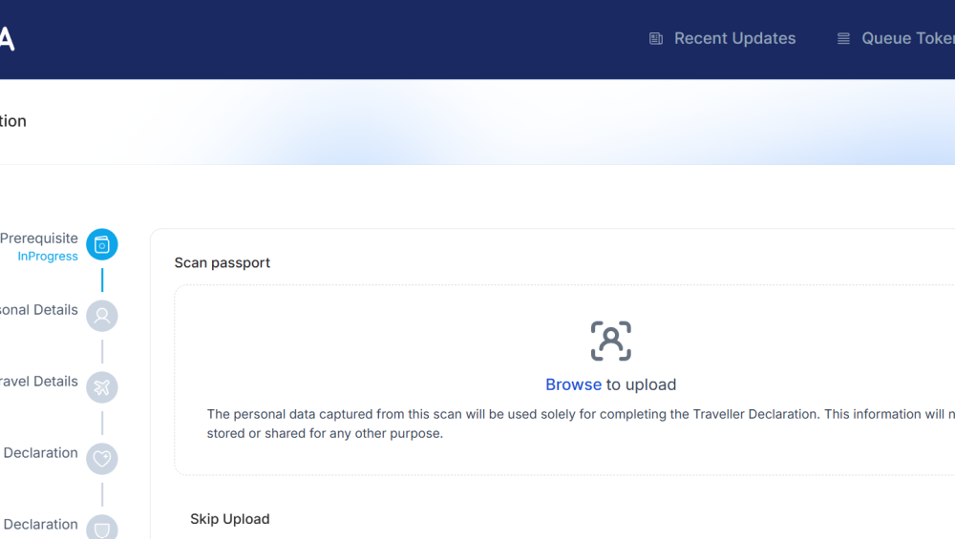Click the Recent Updates newspaper icon
This screenshot has height=539, width=955.
click(x=656, y=39)
